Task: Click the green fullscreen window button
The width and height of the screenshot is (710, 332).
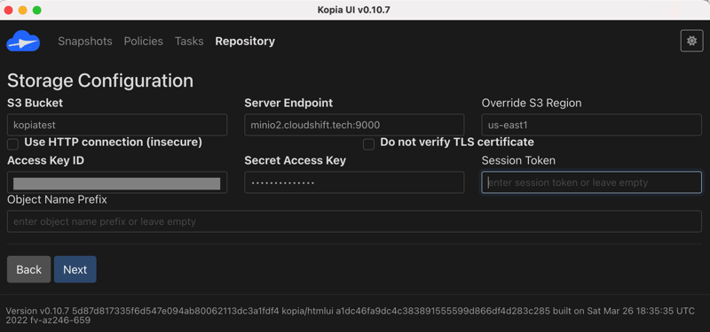Action: 37,10
